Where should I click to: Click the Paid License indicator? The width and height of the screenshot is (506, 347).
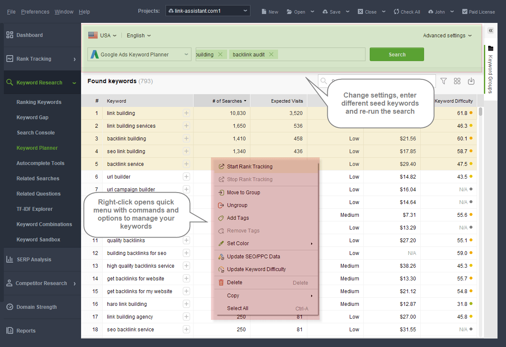[478, 11]
